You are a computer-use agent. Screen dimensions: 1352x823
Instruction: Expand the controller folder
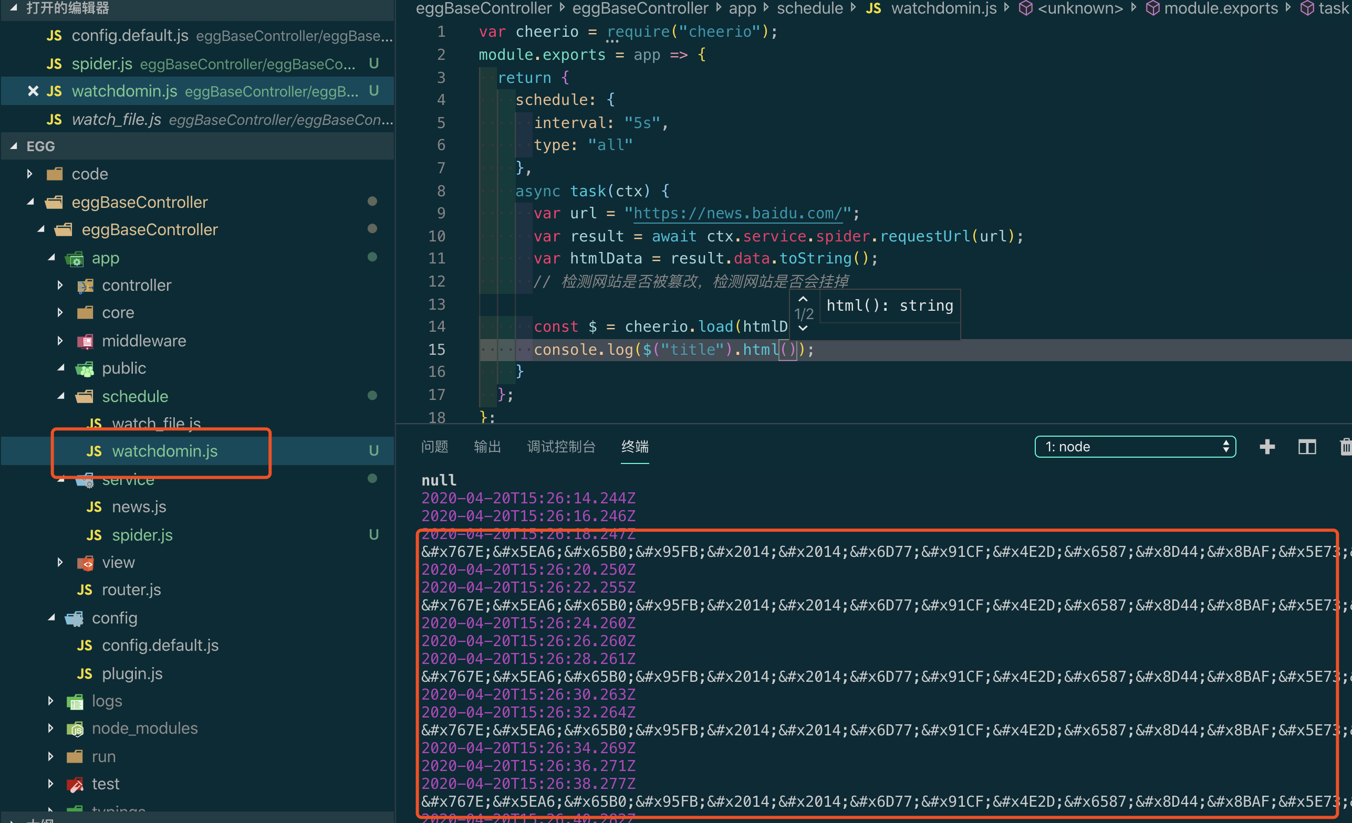pyautogui.click(x=60, y=285)
